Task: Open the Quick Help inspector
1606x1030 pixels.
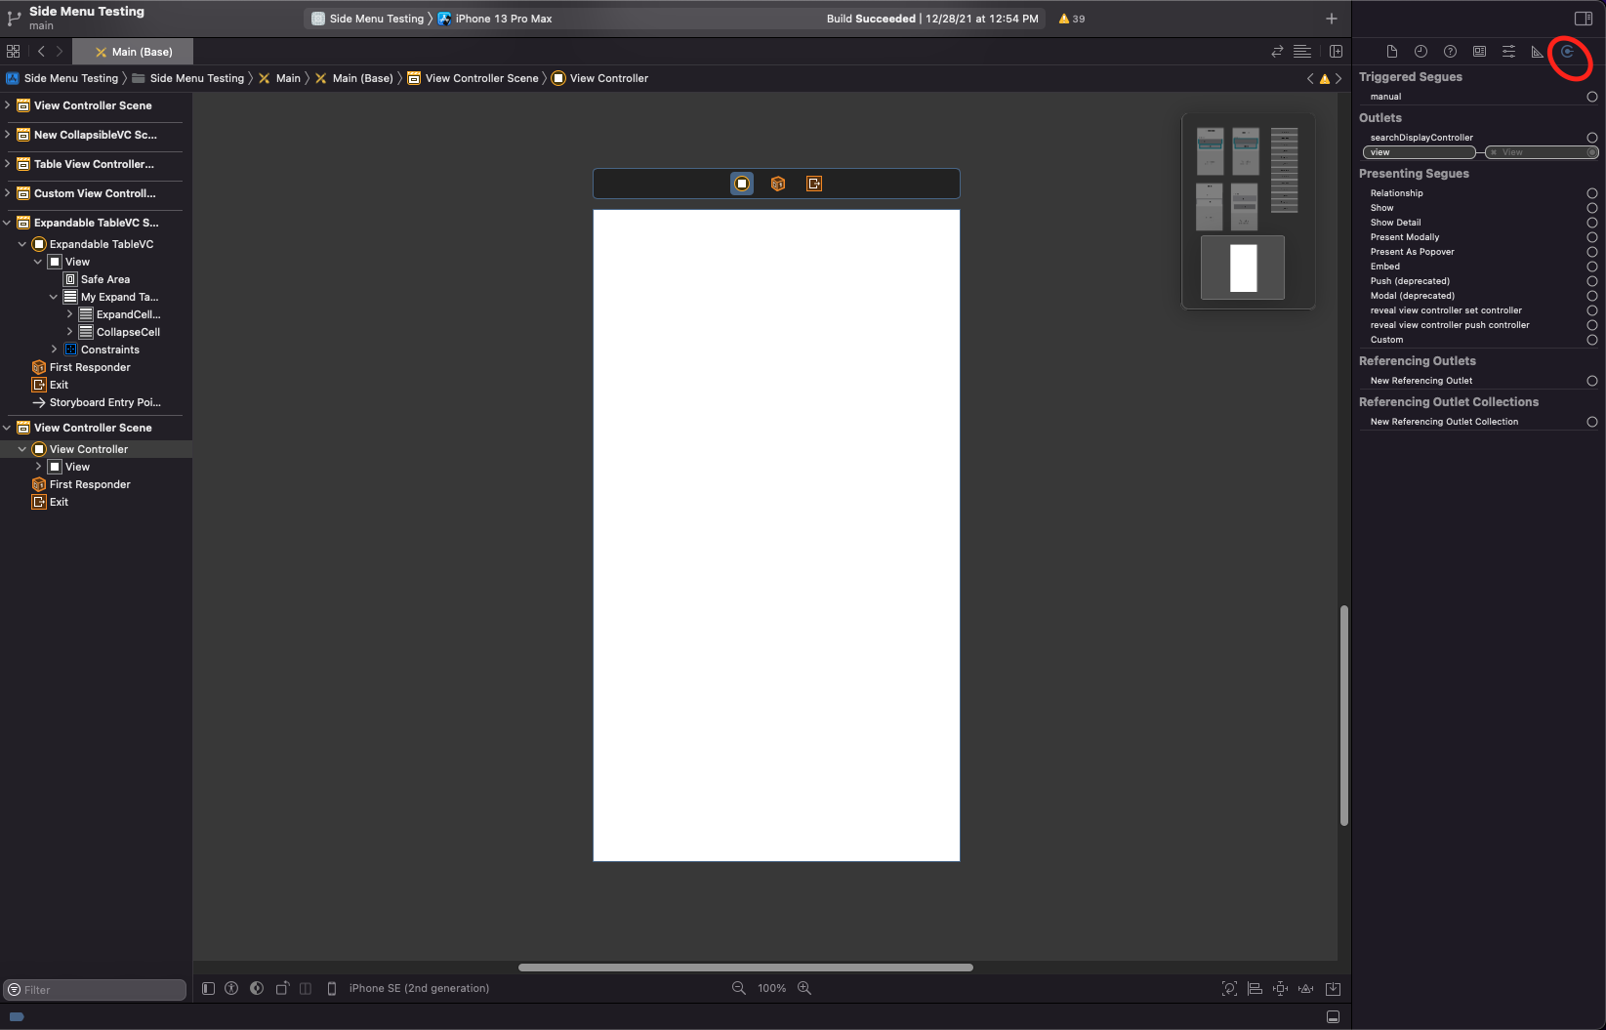Action: [x=1450, y=52]
